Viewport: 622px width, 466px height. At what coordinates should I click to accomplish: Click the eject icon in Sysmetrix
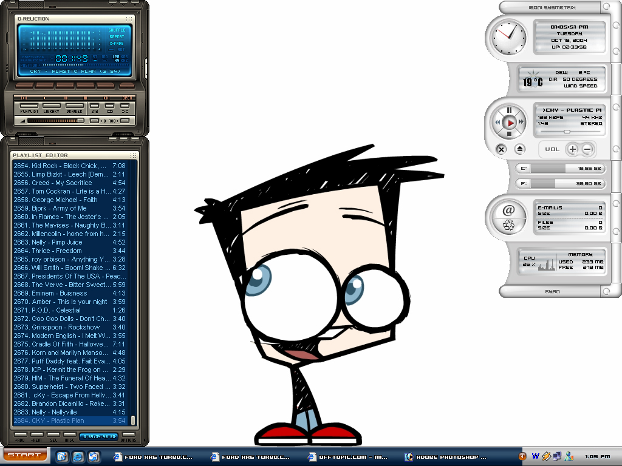point(520,149)
